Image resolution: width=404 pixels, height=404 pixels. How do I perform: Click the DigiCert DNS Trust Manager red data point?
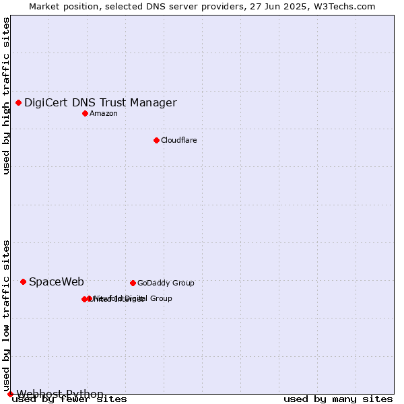point(19,103)
